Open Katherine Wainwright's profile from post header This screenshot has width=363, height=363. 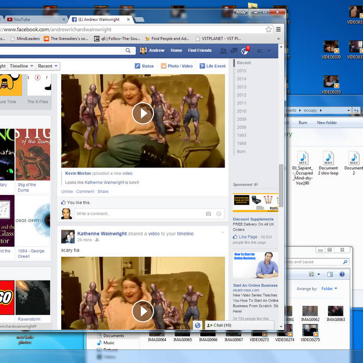pyautogui.click(x=102, y=233)
